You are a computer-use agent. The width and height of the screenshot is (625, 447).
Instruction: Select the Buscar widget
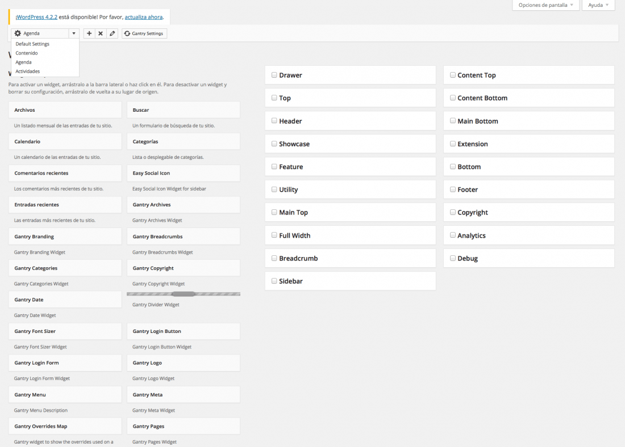coord(184,110)
